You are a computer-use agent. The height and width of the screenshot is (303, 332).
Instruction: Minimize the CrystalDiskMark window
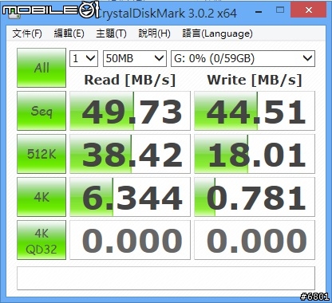tap(259, 12)
